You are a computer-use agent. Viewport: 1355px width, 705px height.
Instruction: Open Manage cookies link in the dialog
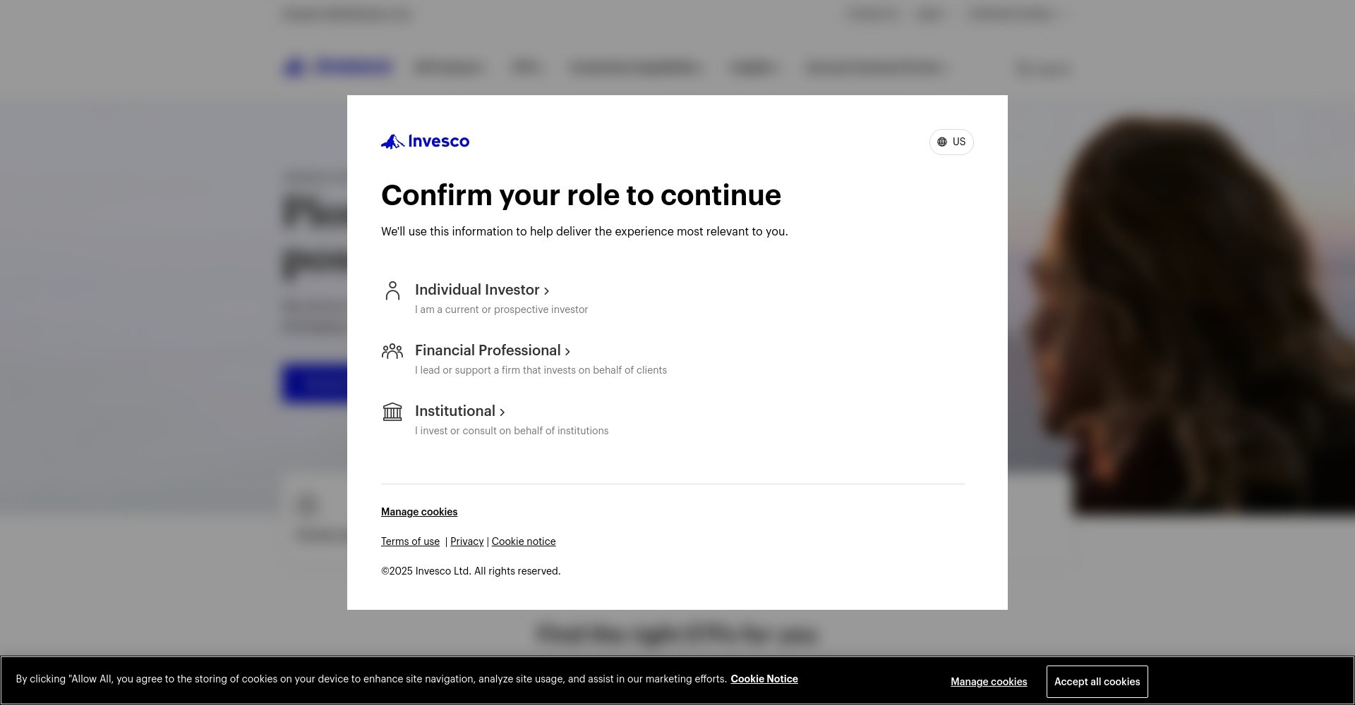pyautogui.click(x=419, y=512)
